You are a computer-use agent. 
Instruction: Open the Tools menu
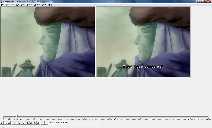(x=44, y=5)
